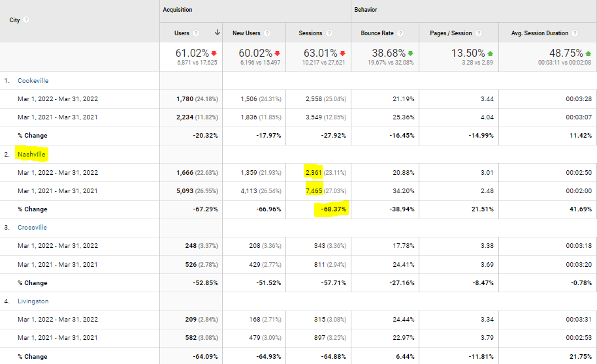Select the 63.01% Sessions summary value
The height and width of the screenshot is (364, 597).
pos(320,53)
